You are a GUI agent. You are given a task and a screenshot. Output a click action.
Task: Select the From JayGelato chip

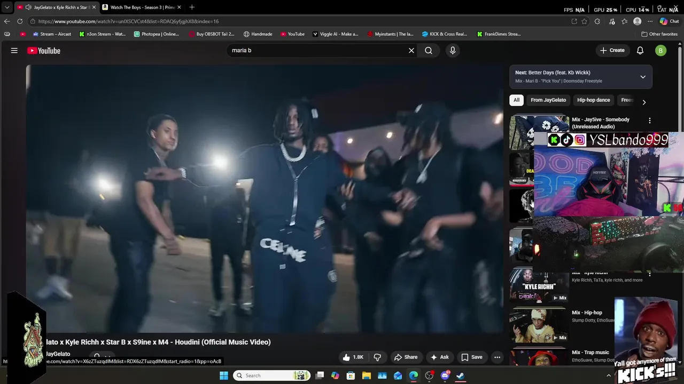point(548,100)
